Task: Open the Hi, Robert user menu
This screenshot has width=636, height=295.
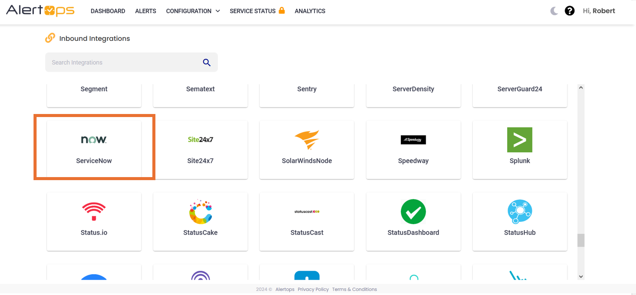Action: pyautogui.click(x=599, y=11)
